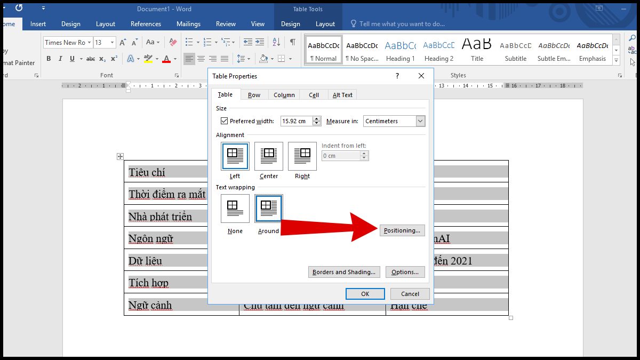Toggle Italic formatting in the ribbon
Image resolution: width=640 pixels, height=360 pixels.
pos(60,59)
